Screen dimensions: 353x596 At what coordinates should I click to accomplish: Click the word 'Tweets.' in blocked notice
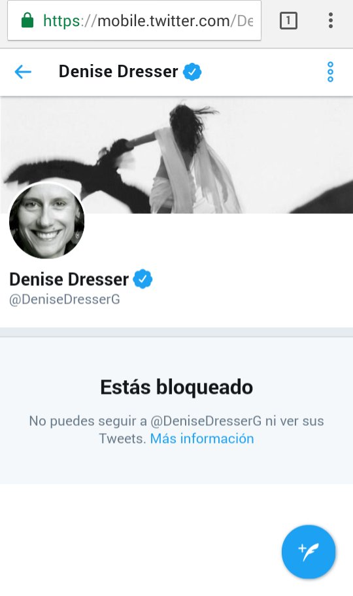[123, 438]
